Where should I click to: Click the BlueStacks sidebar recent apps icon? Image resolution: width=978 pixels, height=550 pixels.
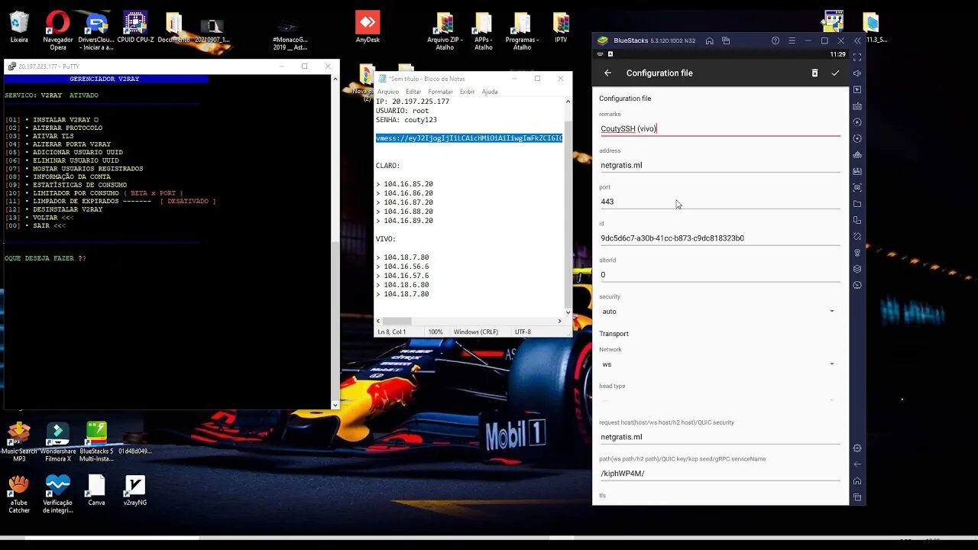[x=857, y=497]
